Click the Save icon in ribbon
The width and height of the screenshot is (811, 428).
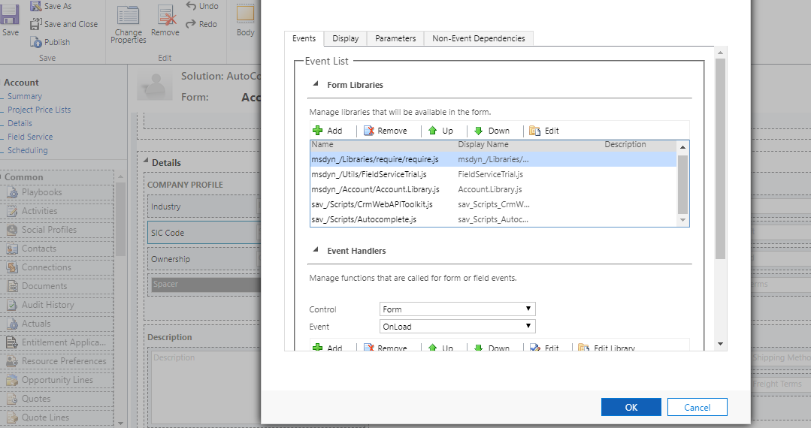tap(11, 17)
